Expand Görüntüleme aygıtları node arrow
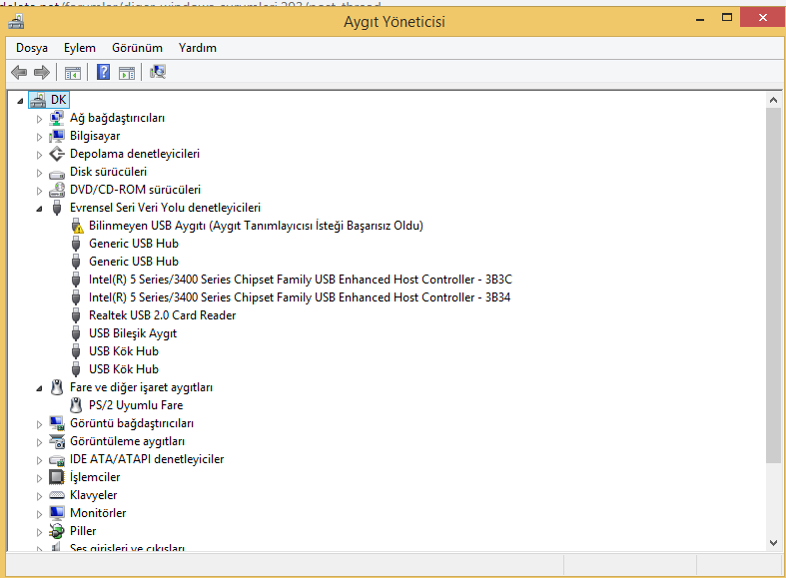This screenshot has width=786, height=578. [39, 443]
